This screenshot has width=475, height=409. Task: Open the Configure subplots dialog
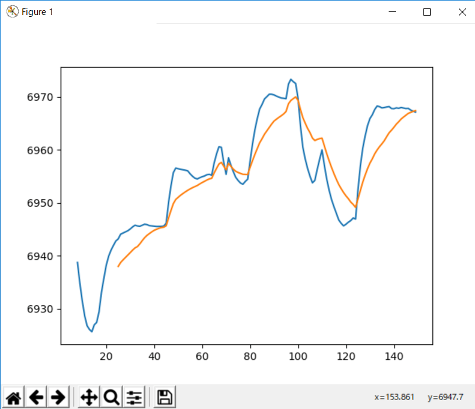[x=134, y=397]
